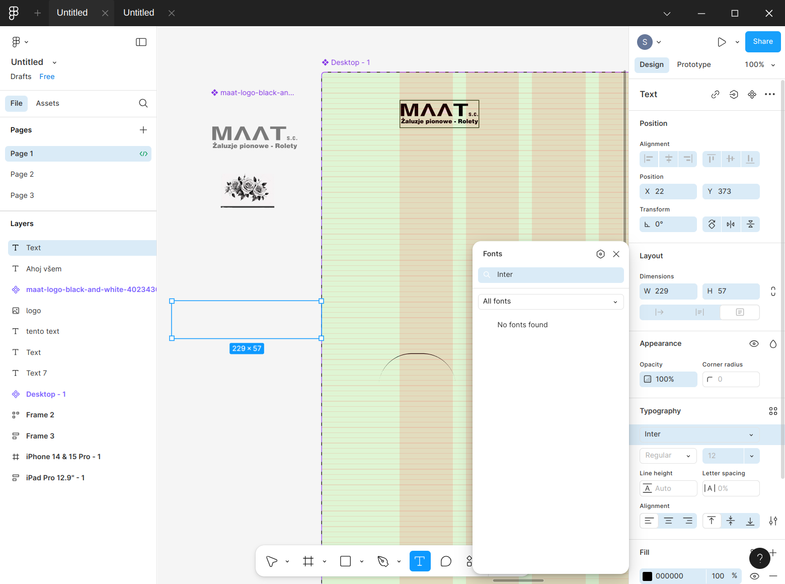Click the Share button
785x584 pixels.
point(762,42)
